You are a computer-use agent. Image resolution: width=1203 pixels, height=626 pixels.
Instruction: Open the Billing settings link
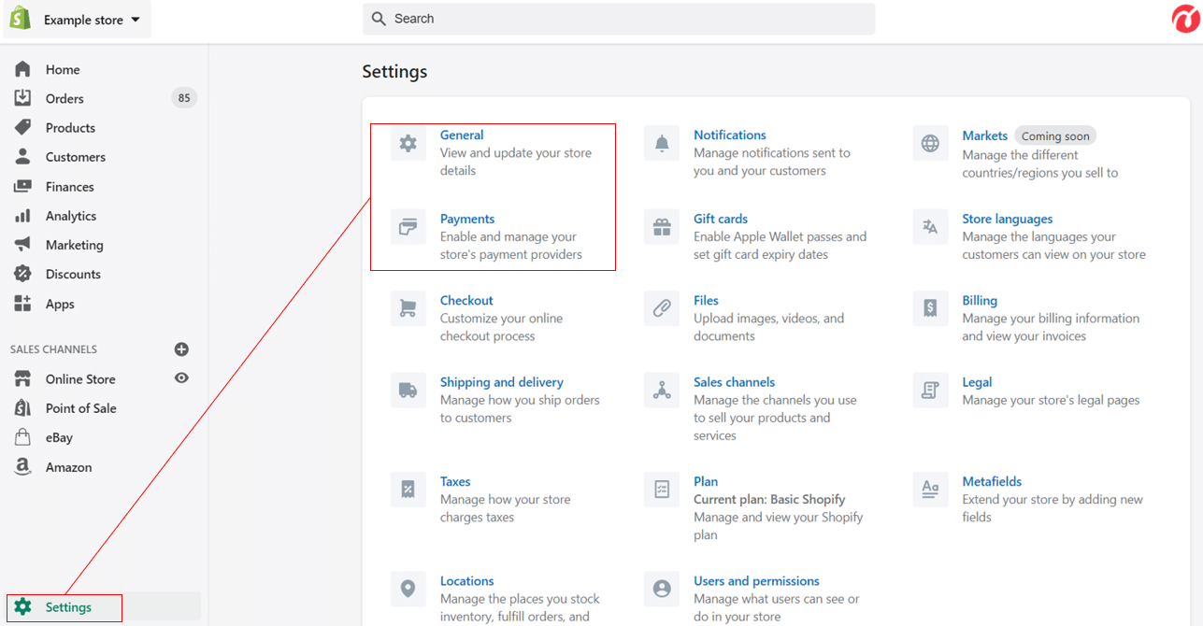point(979,300)
